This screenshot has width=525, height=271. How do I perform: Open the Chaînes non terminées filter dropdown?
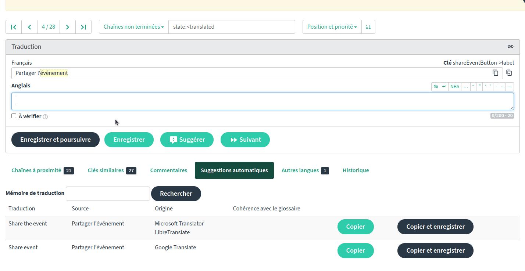133,27
